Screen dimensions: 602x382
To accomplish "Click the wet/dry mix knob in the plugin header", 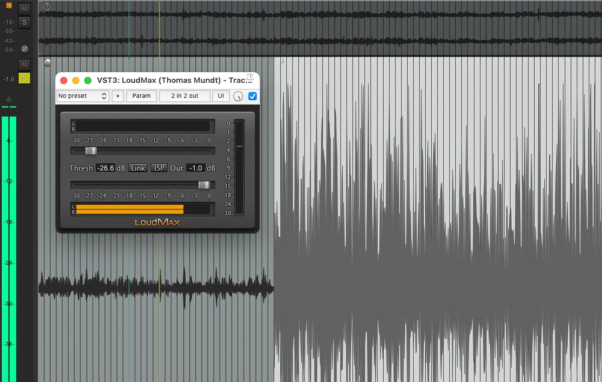I will (x=238, y=96).
